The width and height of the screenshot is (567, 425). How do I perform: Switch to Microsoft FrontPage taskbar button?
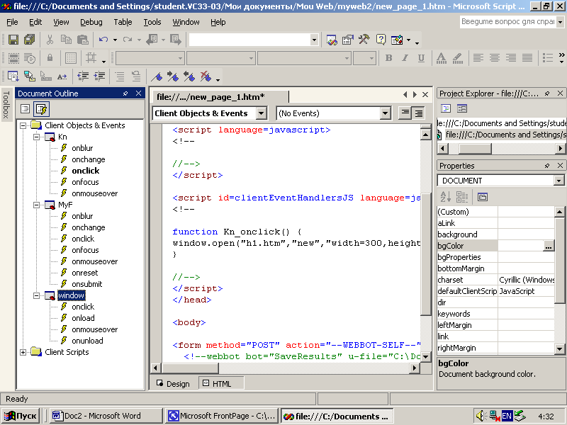tap(223, 416)
